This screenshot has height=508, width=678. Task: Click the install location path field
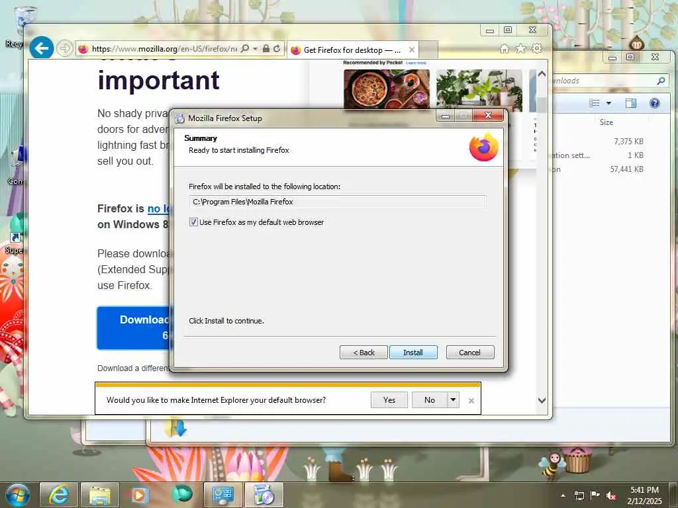337,202
